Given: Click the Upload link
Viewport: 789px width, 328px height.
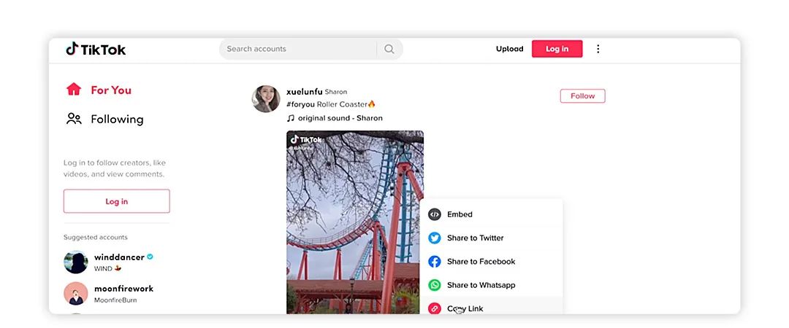Looking at the screenshot, I should click(x=510, y=49).
